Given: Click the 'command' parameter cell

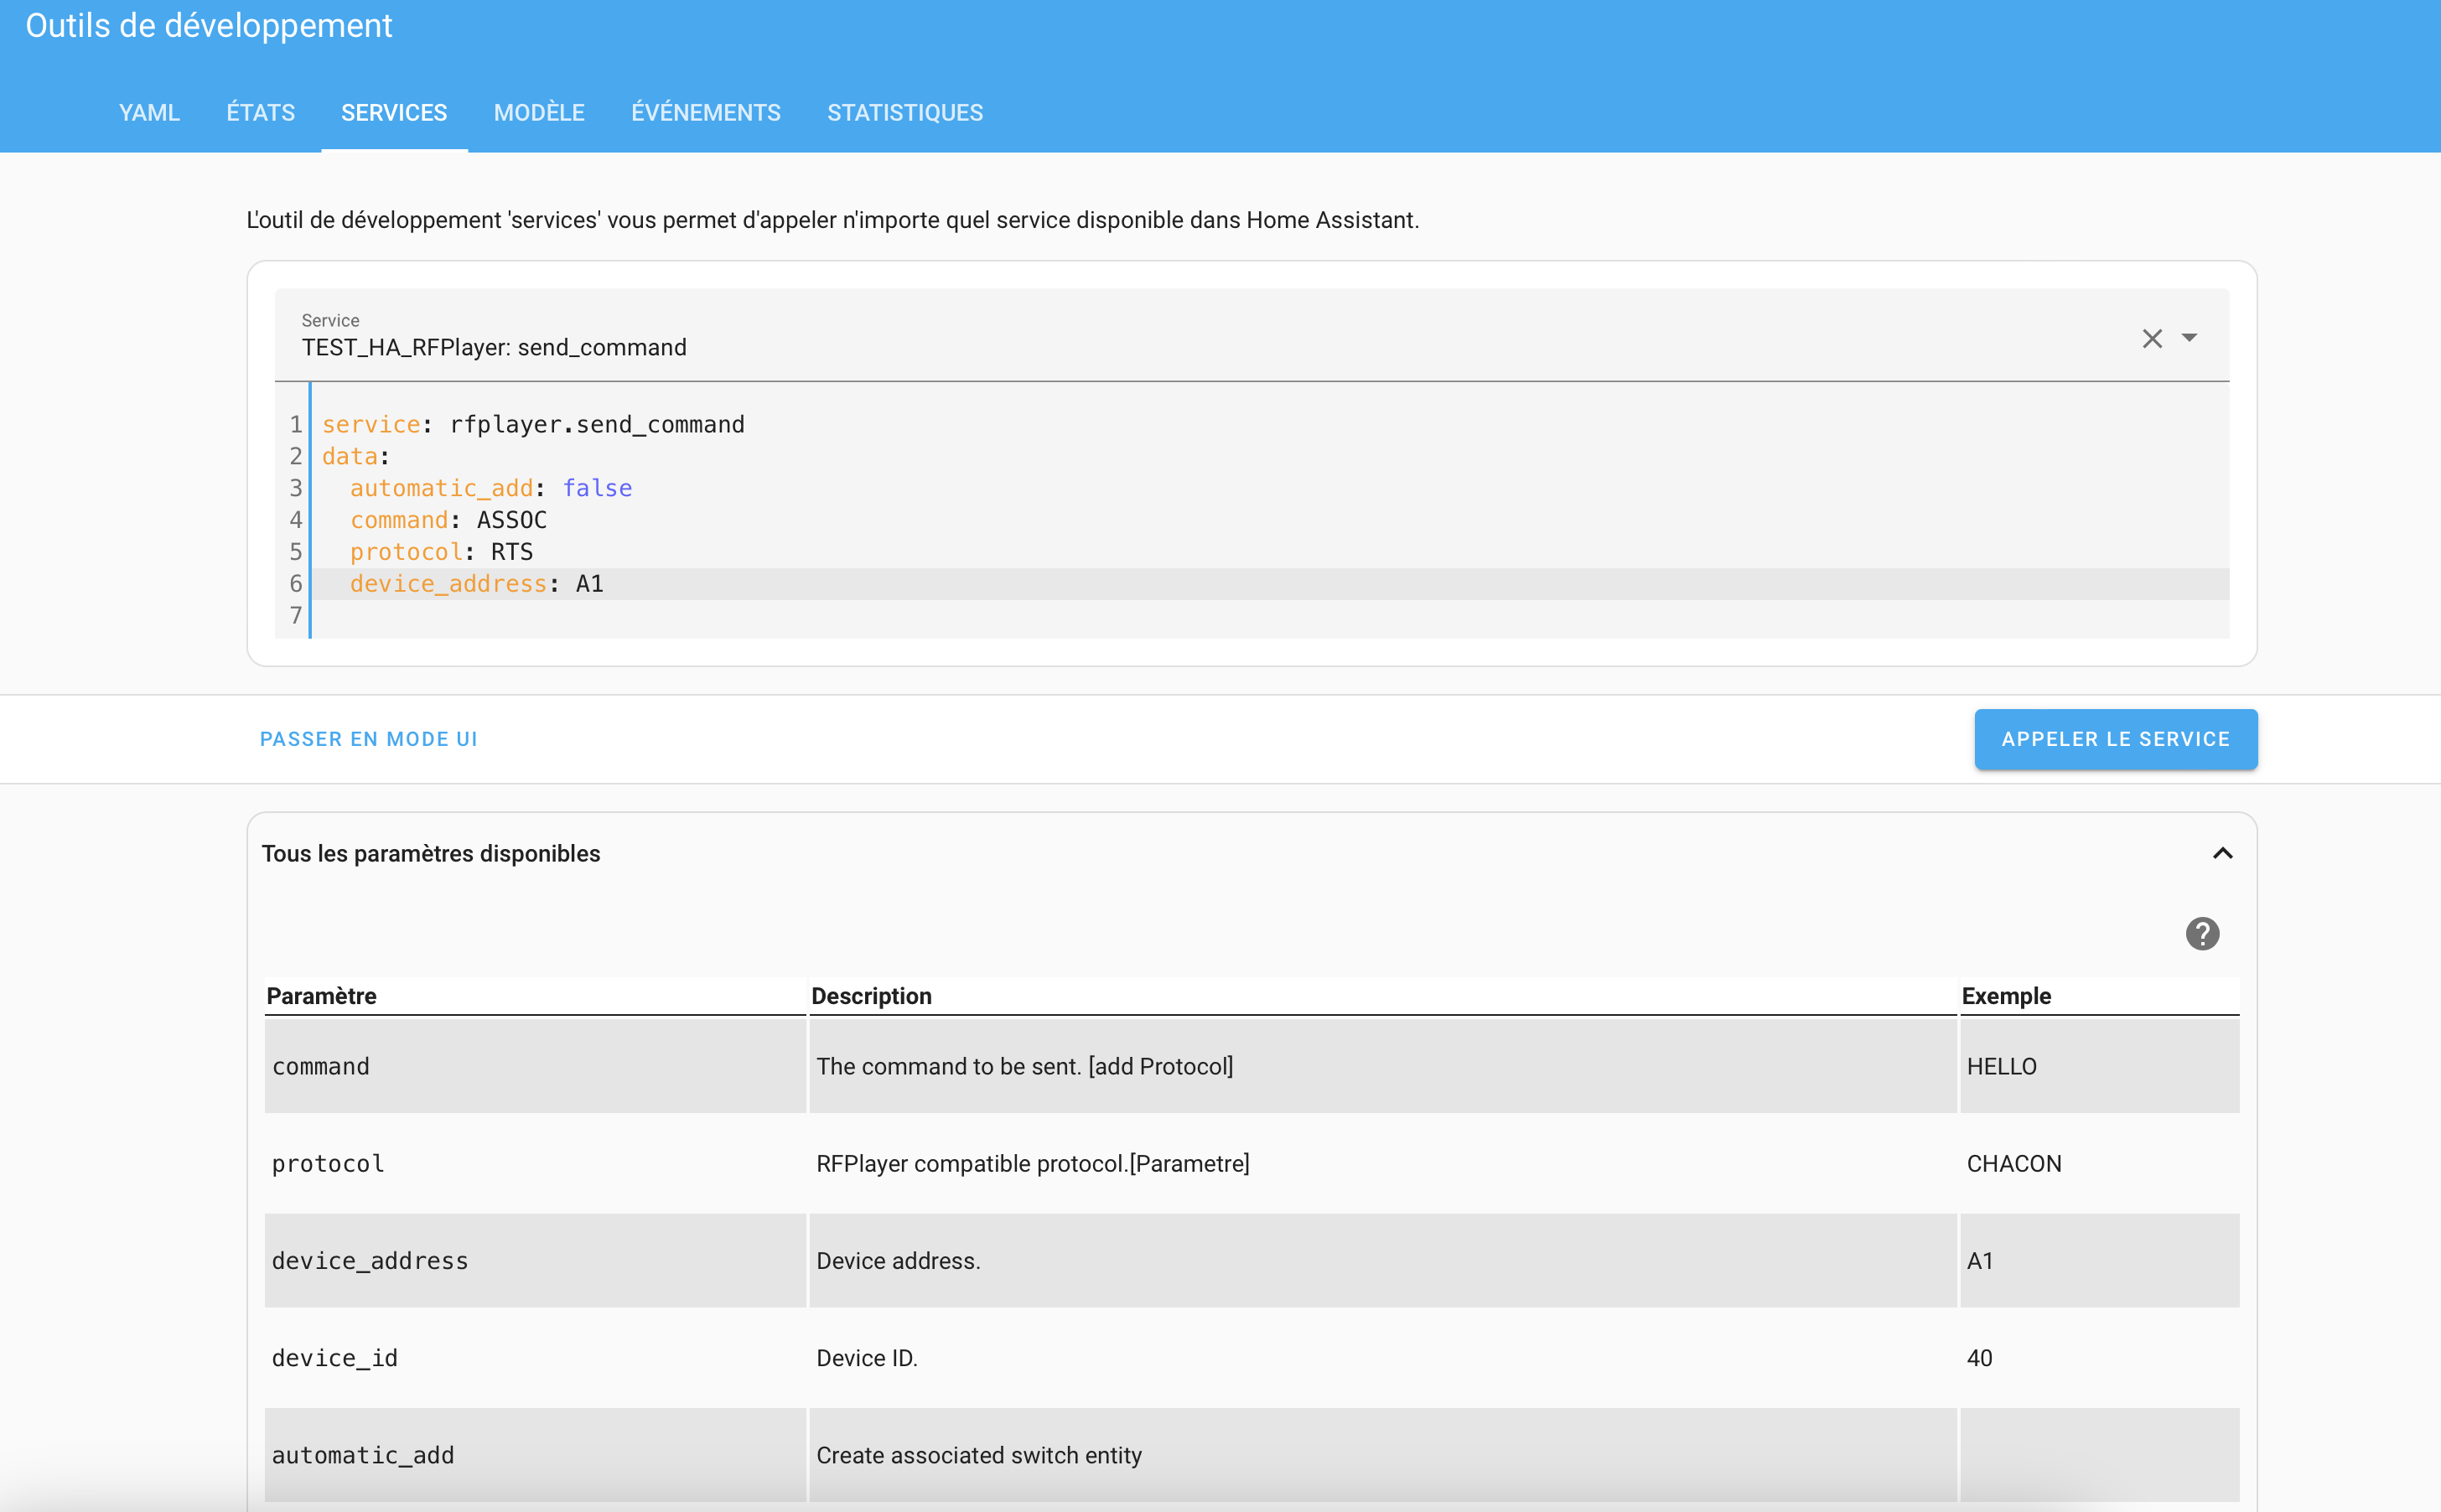Looking at the screenshot, I should click(535, 1066).
